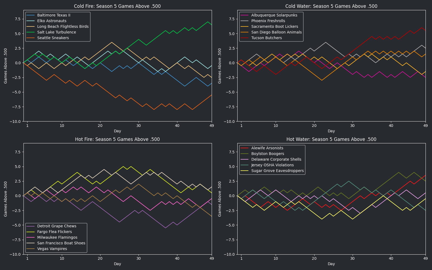Click the Sugar Grove Eavesdroppers legend entry

(277, 171)
